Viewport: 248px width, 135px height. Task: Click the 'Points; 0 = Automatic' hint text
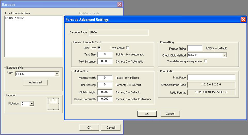(x=130, y=55)
